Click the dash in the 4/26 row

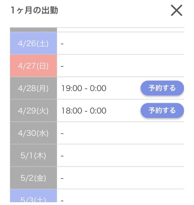coord(62,44)
